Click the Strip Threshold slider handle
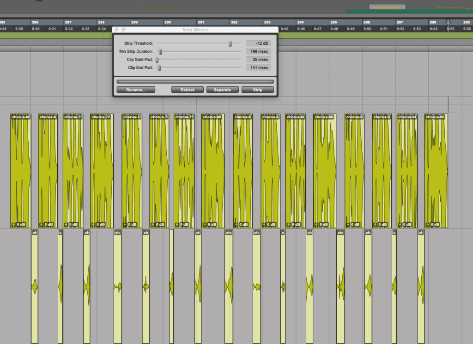Image resolution: width=473 pixels, height=344 pixels. 230,44
